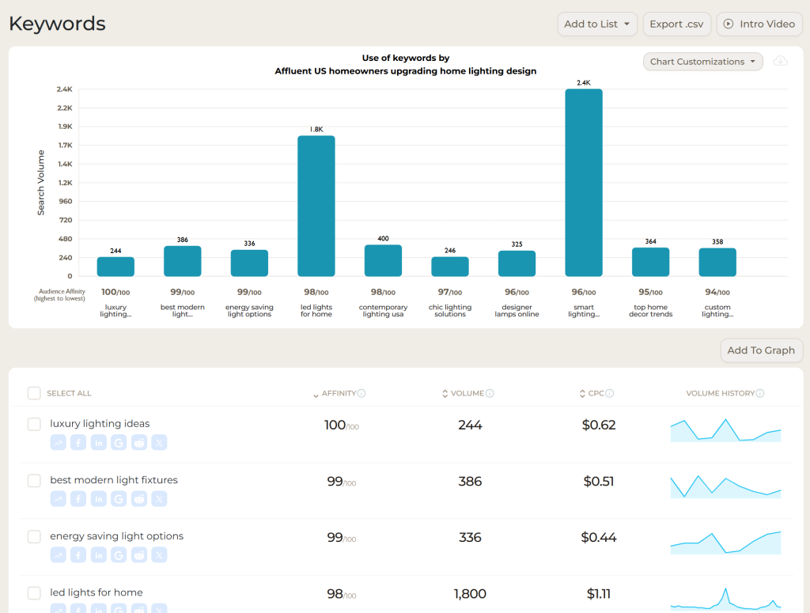Click the info icon next to Volume History

click(759, 393)
